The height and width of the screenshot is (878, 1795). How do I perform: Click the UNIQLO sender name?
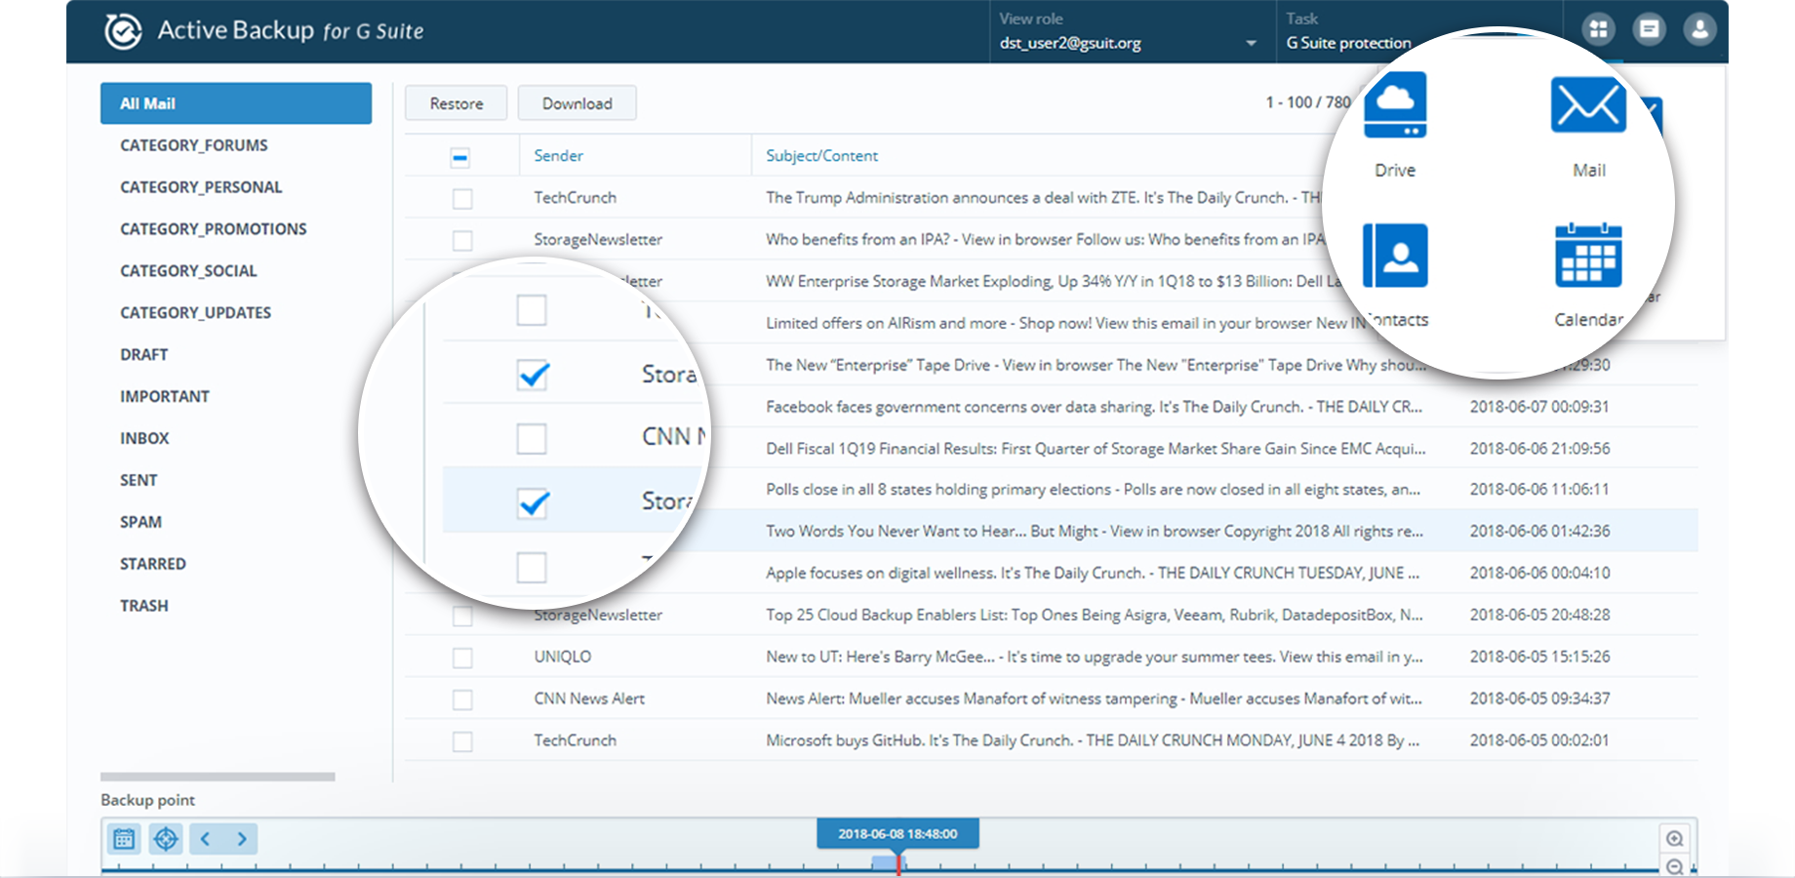pyautogui.click(x=562, y=658)
